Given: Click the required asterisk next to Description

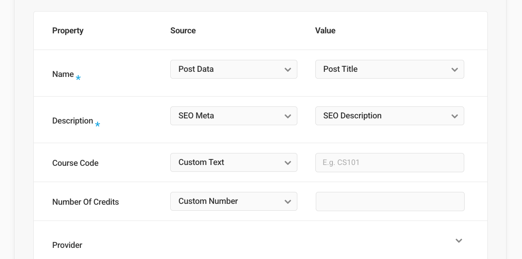Looking at the screenshot, I should point(98,124).
